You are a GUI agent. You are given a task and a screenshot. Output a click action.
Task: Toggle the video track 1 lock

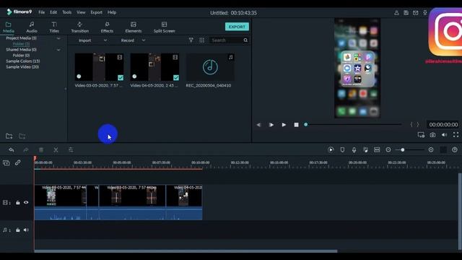[x=17, y=202]
